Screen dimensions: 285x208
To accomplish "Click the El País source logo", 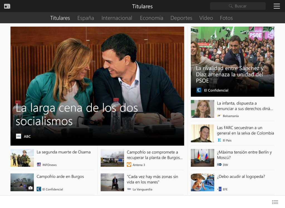I will (x=219, y=140).
